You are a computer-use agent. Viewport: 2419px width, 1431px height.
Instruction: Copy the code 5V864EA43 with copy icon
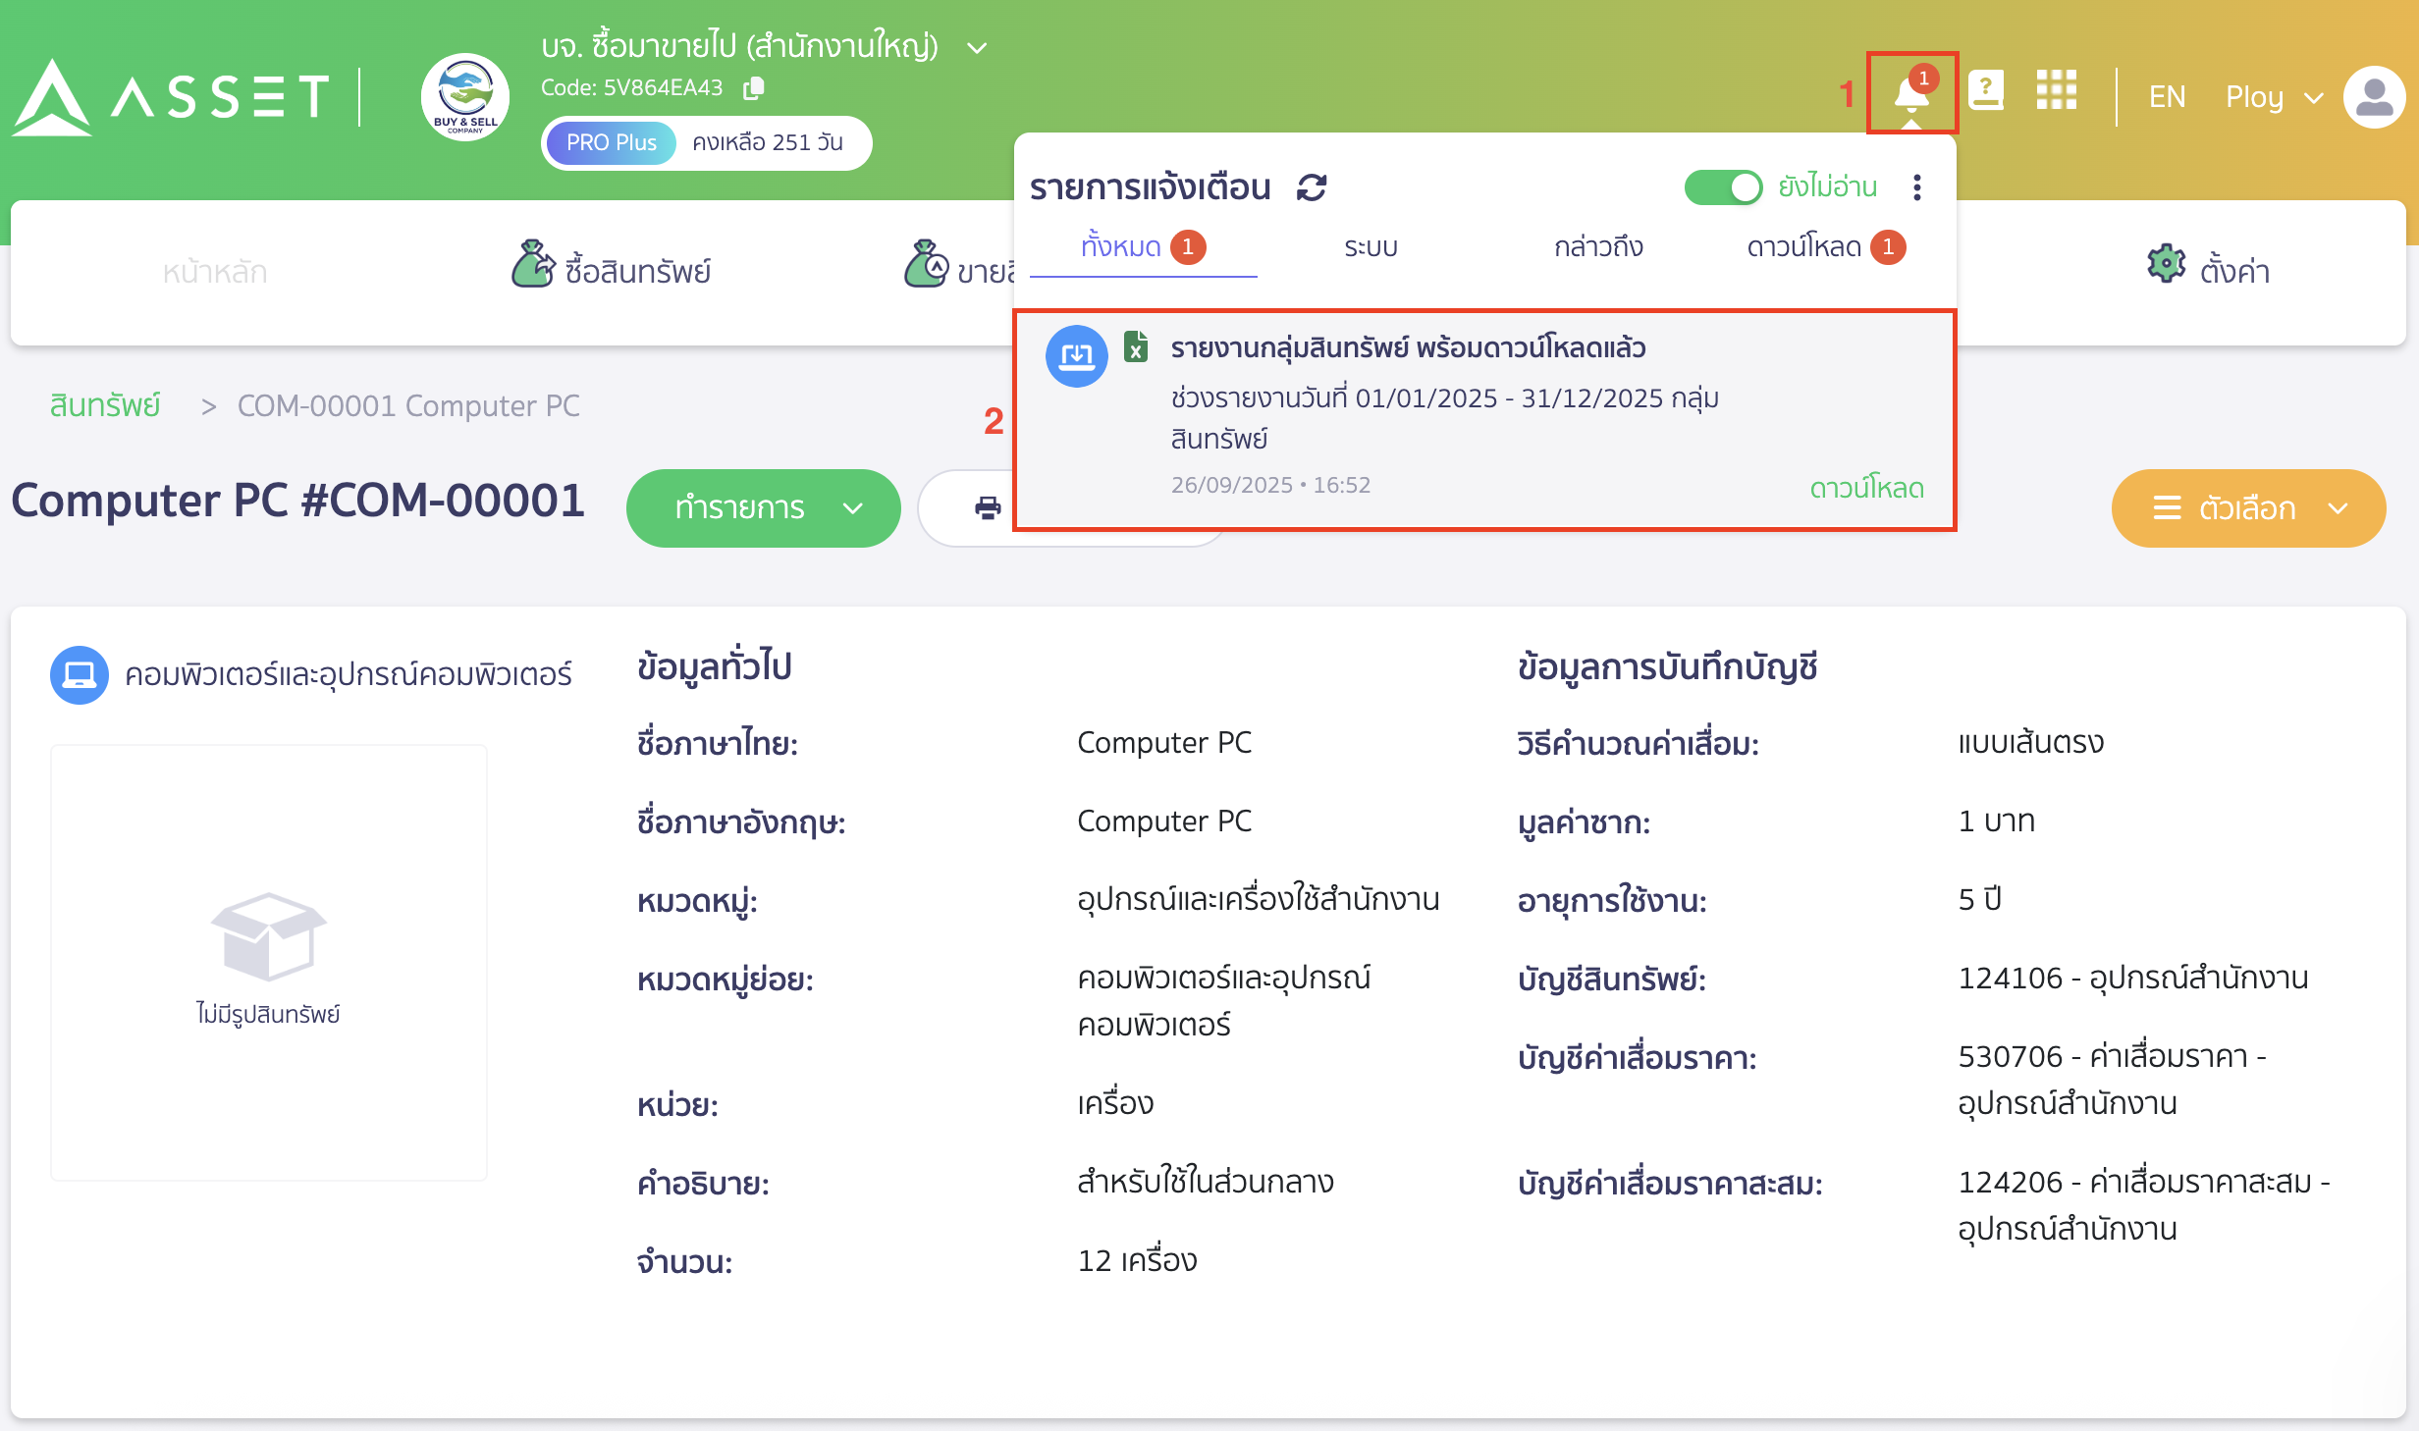tap(754, 87)
